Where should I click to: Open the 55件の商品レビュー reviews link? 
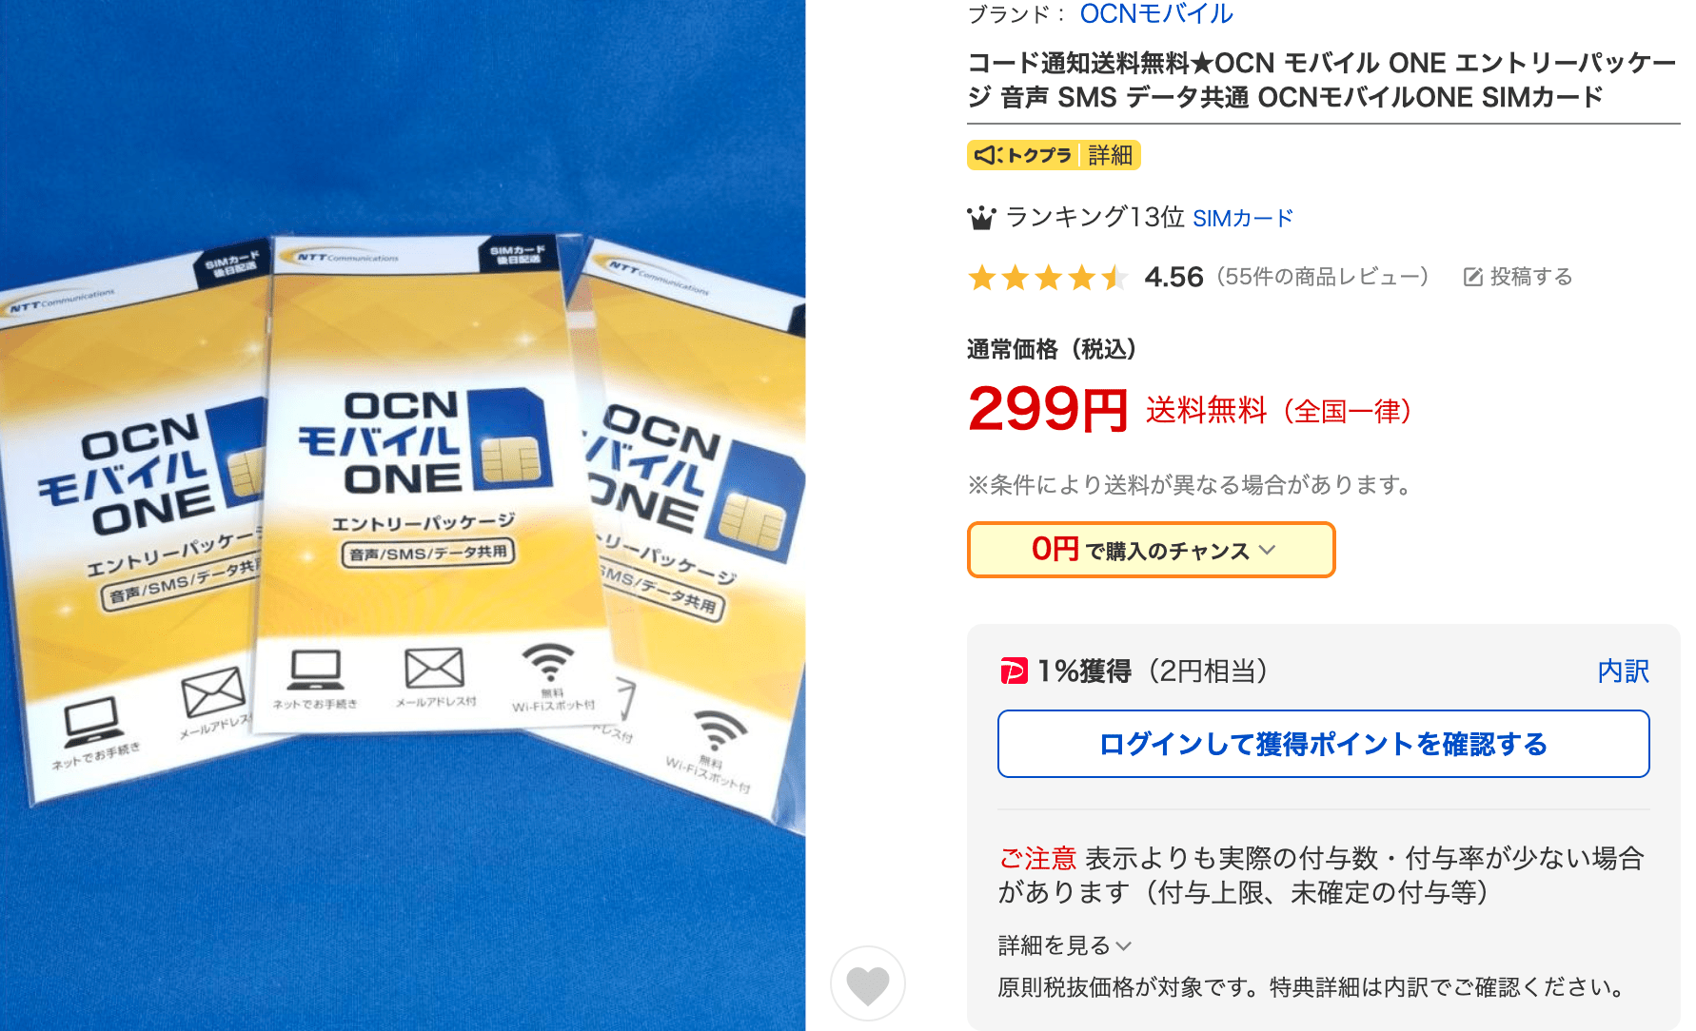click(x=1323, y=277)
